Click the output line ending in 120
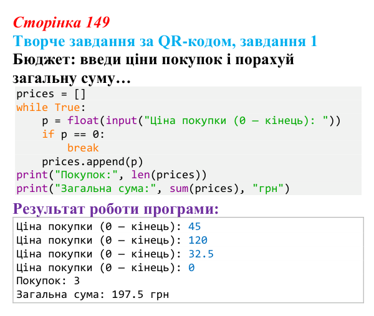The width and height of the screenshot is (374, 316). pyautogui.click(x=112, y=240)
